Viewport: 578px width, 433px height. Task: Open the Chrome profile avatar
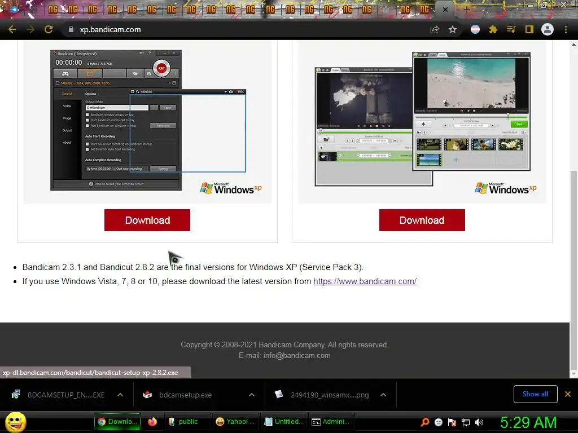click(x=548, y=29)
